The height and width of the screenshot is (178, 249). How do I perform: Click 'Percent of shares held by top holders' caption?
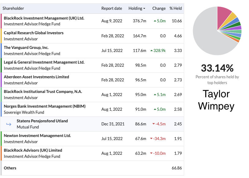217,80
